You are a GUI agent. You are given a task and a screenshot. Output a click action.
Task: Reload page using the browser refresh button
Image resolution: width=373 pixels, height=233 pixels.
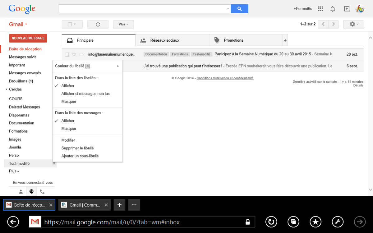coord(271,222)
